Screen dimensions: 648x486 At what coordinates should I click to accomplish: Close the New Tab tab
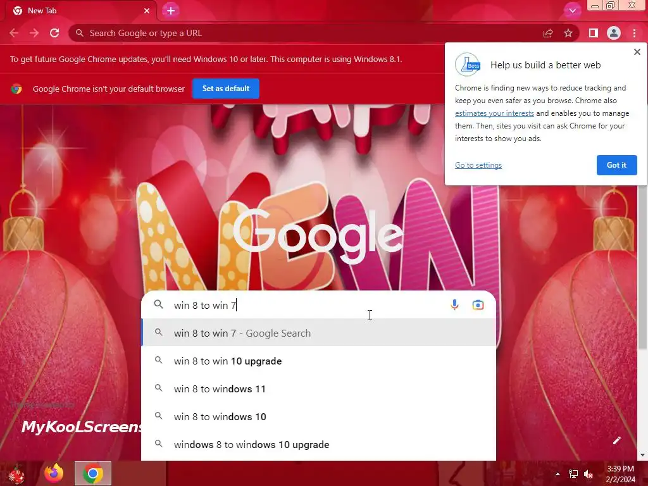pos(147,11)
